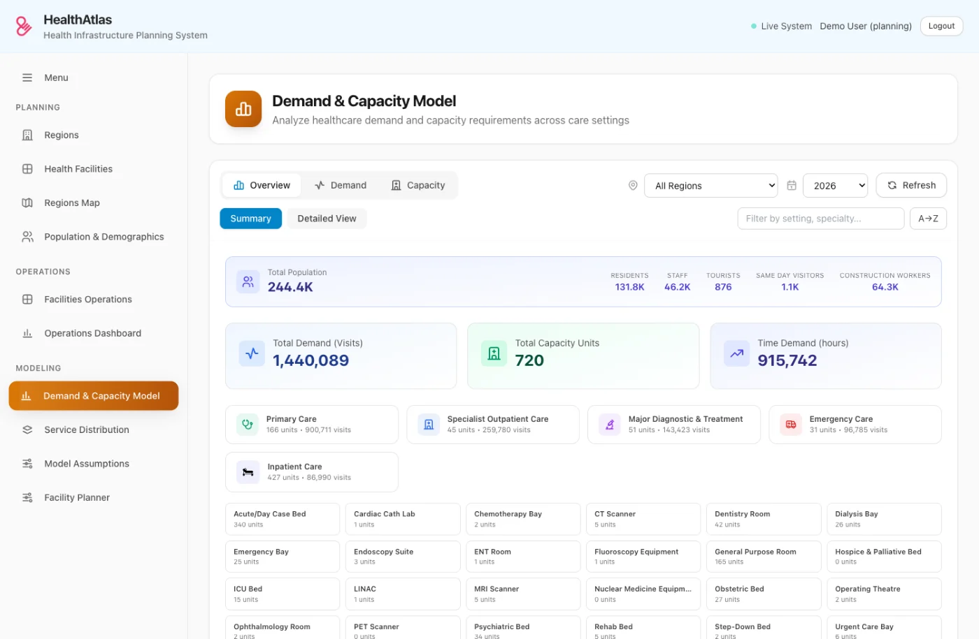Open the All Regions dropdown
Screen dimensions: 979x639
click(711, 186)
